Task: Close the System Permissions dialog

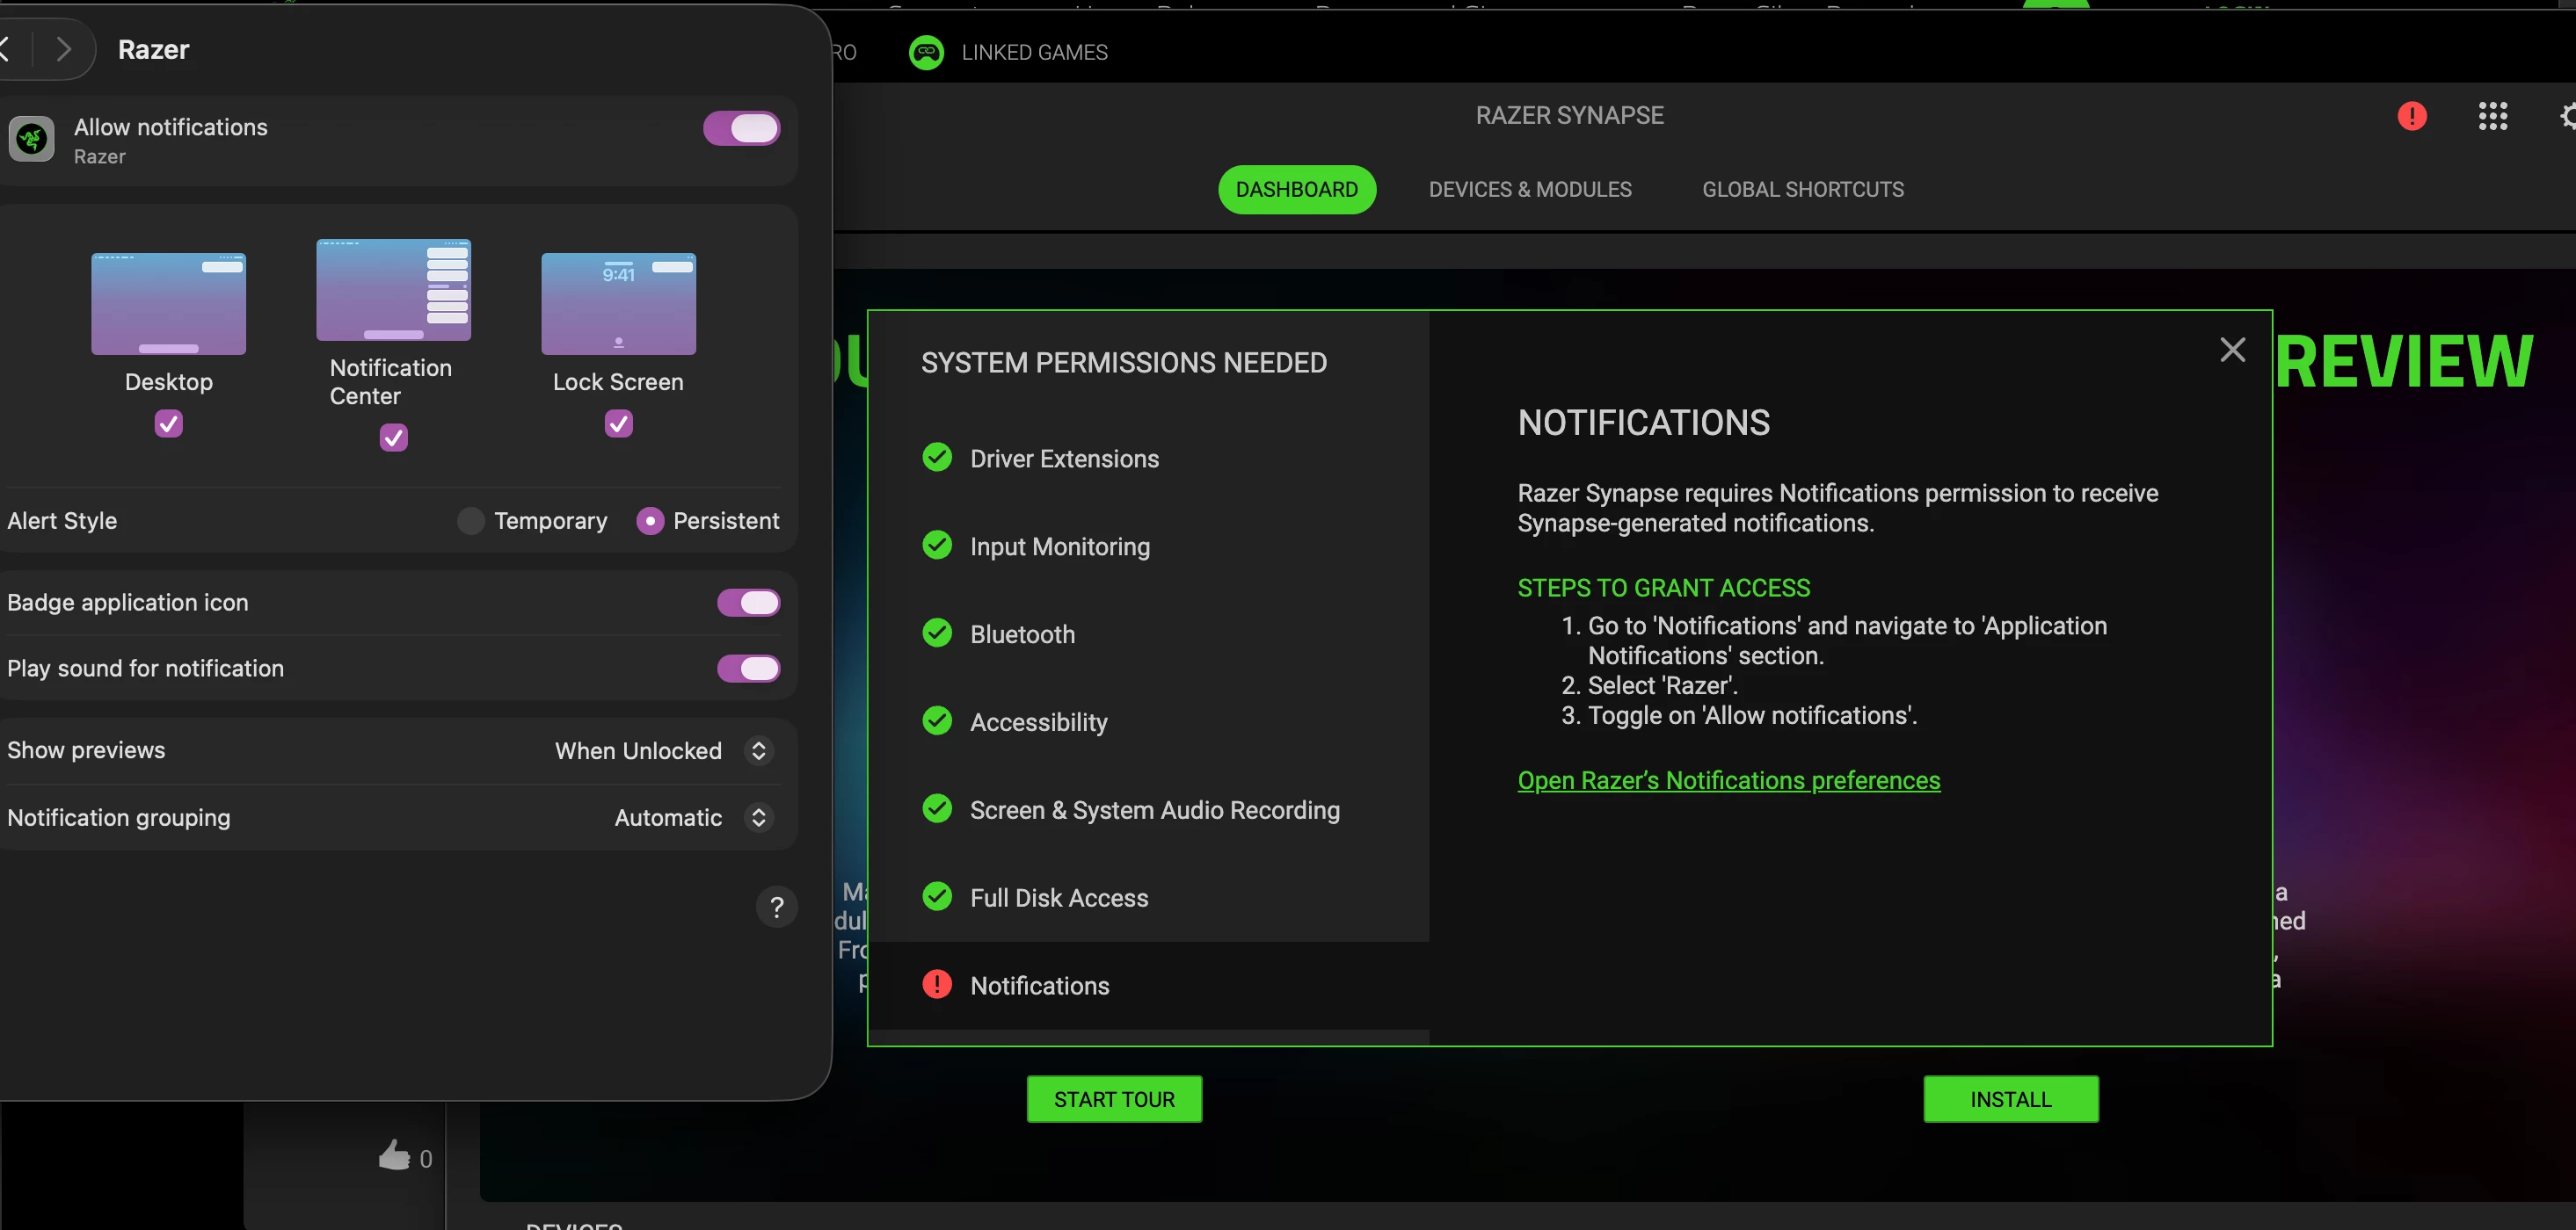Action: (x=2232, y=350)
